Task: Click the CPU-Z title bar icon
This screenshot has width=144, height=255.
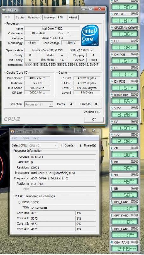Action: pyautogui.click(x=4, y=10)
